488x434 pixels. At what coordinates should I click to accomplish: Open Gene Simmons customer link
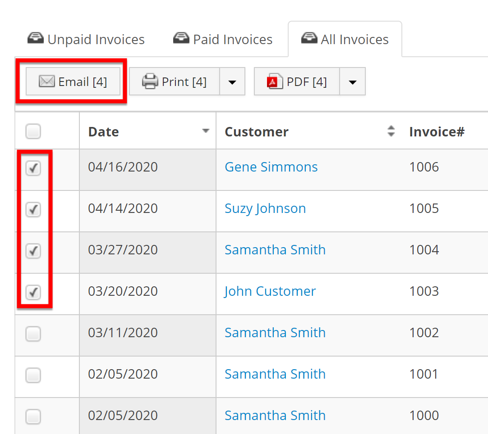pos(271,167)
